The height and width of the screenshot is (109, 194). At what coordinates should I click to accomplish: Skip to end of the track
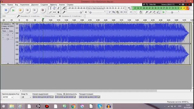pos(35,10)
